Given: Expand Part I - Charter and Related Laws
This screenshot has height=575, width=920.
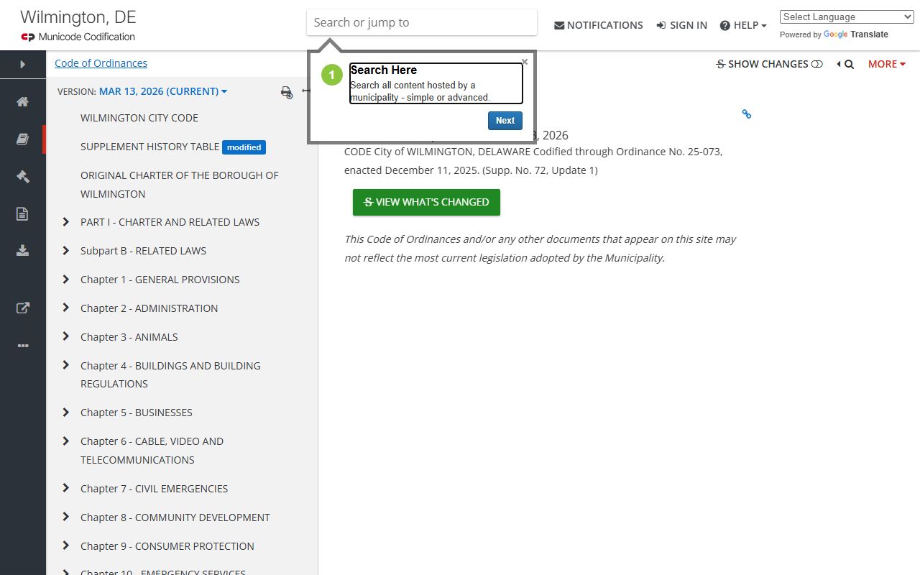Looking at the screenshot, I should pos(66,222).
